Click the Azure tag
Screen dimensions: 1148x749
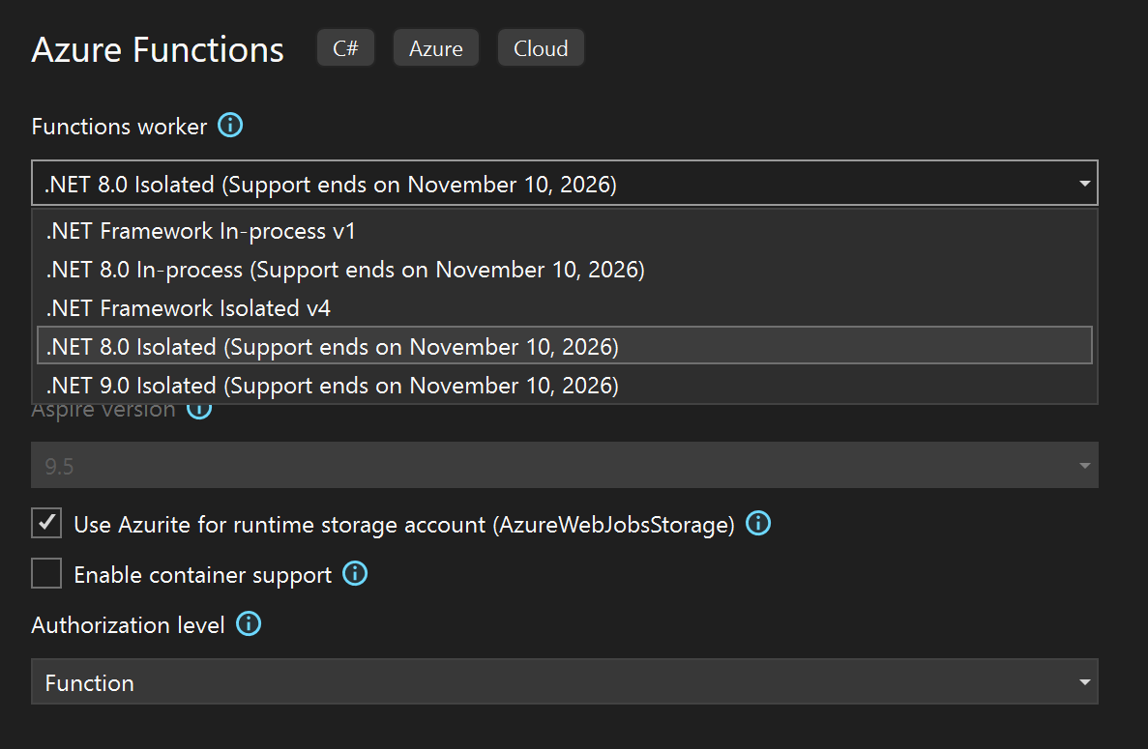[435, 48]
